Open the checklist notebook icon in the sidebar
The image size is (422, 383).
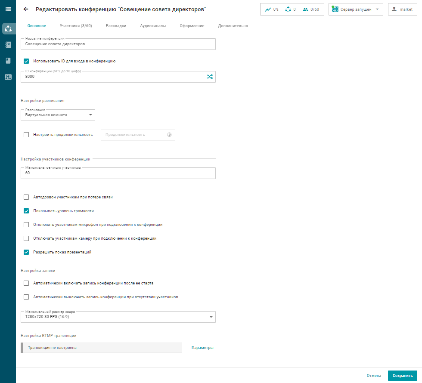(x=8, y=45)
